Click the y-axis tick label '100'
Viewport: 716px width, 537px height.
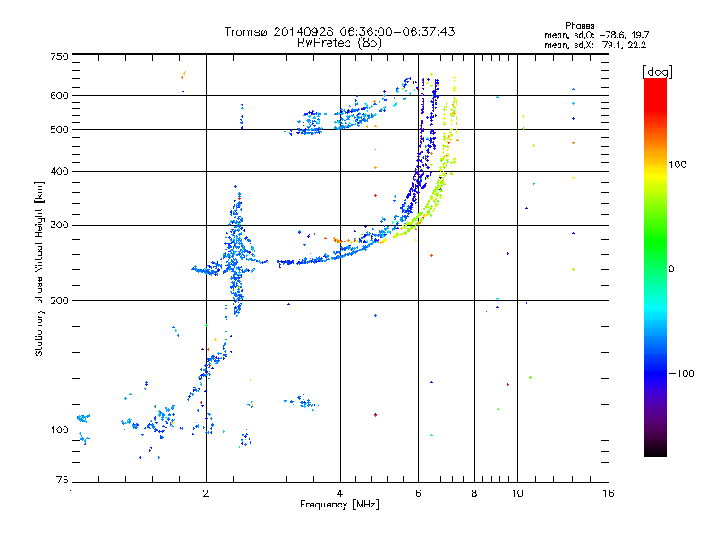coord(59,430)
